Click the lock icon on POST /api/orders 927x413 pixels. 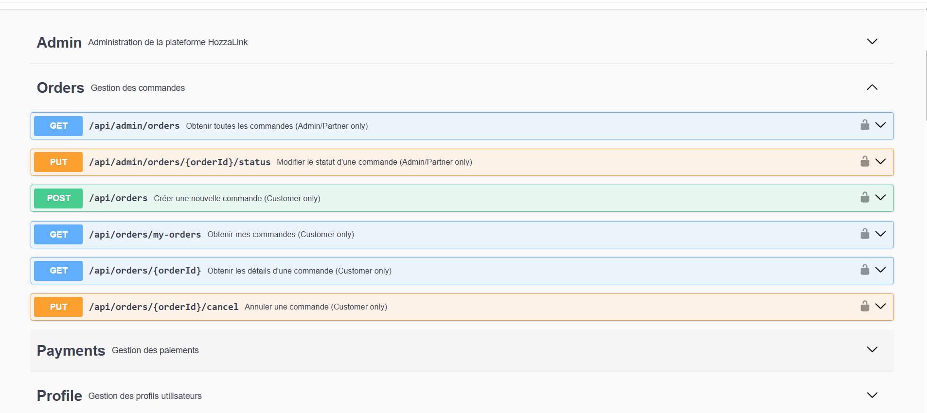865,197
